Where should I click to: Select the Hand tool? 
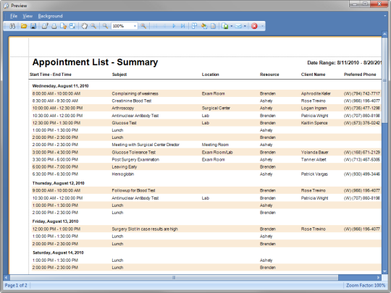pyautogui.click(x=84, y=26)
